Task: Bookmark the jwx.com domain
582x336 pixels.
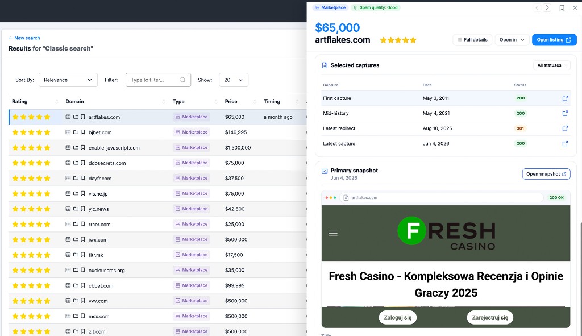Action: click(x=83, y=239)
